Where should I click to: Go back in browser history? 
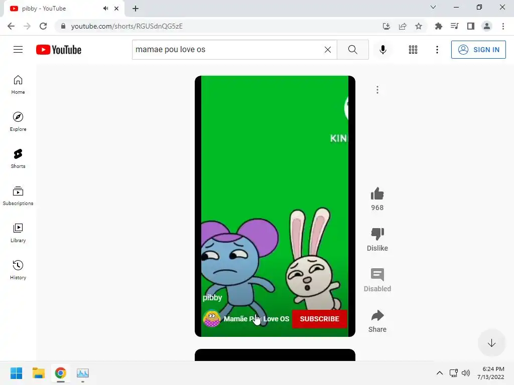(11, 26)
